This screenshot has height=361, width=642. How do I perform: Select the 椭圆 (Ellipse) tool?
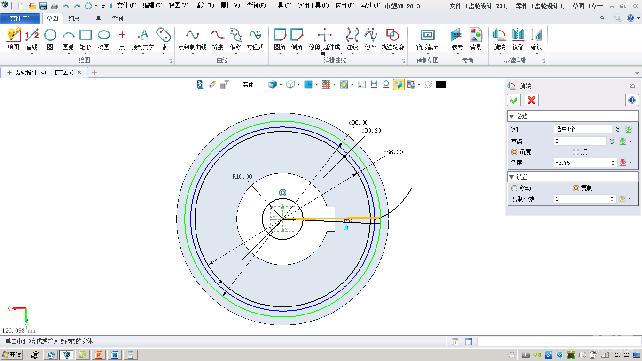[103, 39]
